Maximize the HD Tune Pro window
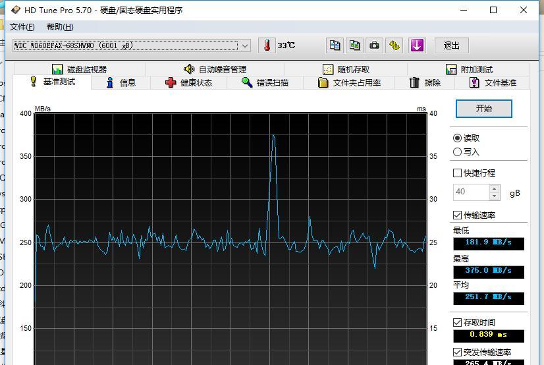This screenshot has width=544, height=365. 493,10
